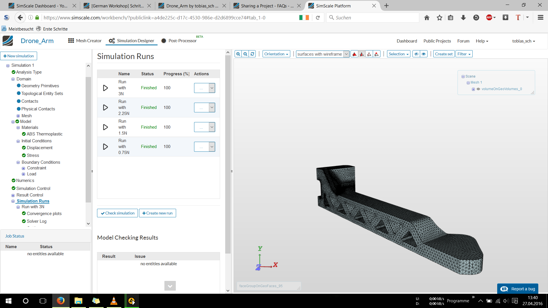Click the face selection mode icon
Screen dimensions: 548x308
click(362, 54)
